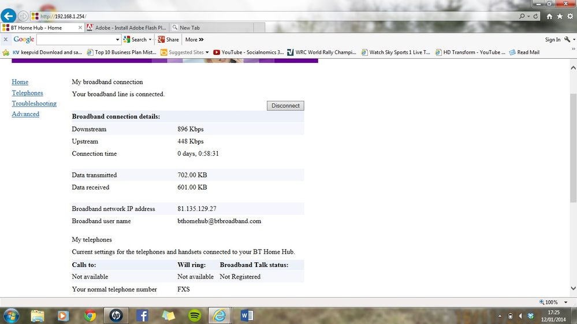
Task: Open YouTube - Socialnomics favorite
Action: point(248,52)
